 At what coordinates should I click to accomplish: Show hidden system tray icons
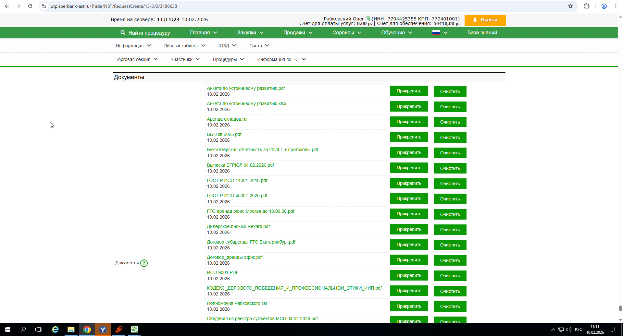click(553, 330)
